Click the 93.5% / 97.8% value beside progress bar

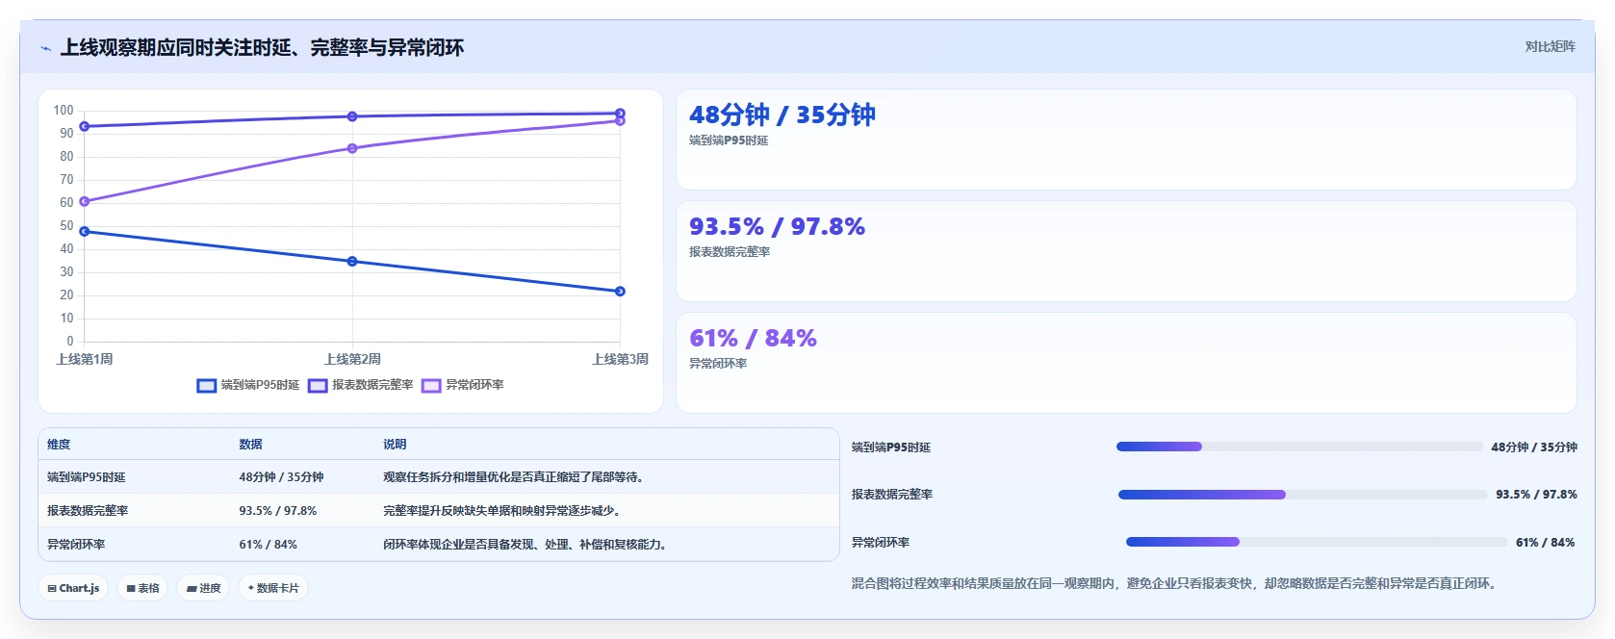pyautogui.click(x=1536, y=495)
